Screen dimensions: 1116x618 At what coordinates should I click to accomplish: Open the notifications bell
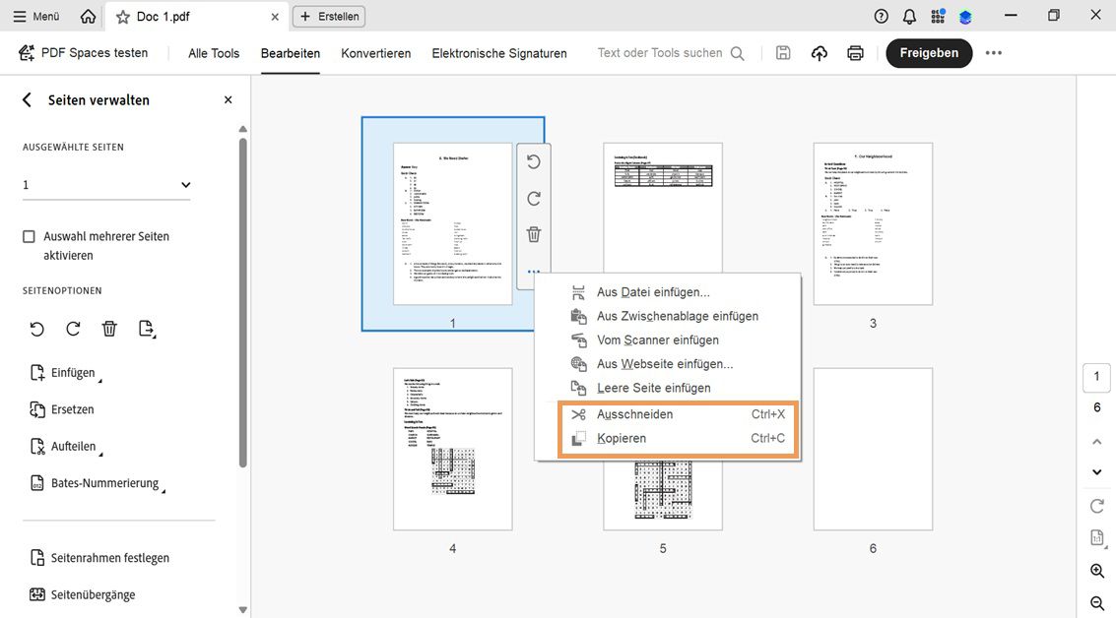(x=909, y=17)
